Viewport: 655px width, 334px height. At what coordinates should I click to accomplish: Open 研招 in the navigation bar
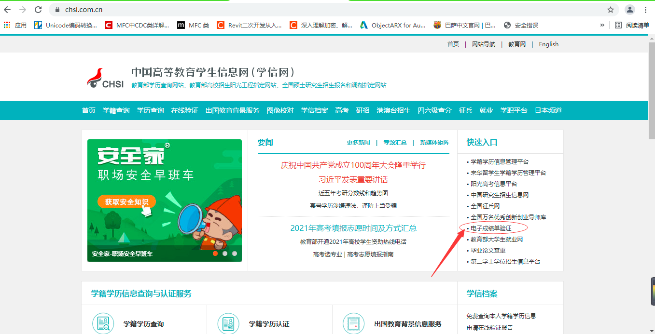point(362,110)
